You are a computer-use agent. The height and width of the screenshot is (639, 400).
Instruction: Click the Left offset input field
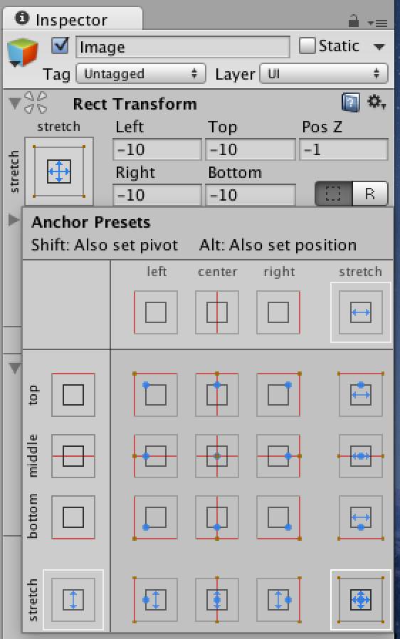point(157,149)
